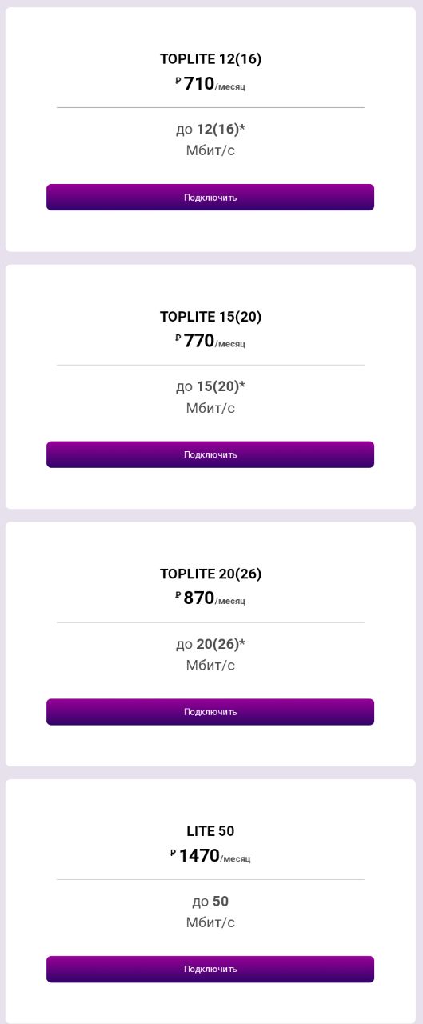The height and width of the screenshot is (1024, 423).
Task: Click the до 12(16)* speed text
Action: pyautogui.click(x=210, y=130)
